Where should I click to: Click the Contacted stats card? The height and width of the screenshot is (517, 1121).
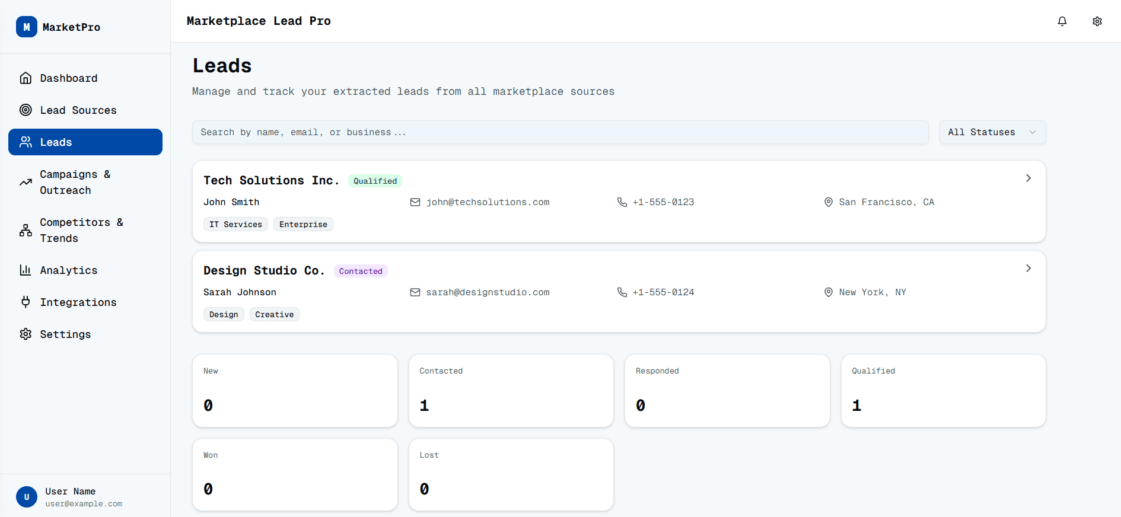(x=511, y=391)
